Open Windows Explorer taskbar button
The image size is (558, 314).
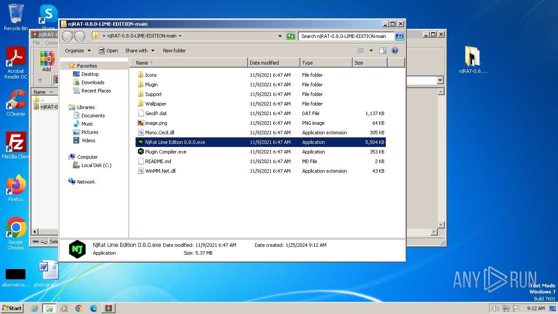pos(49,308)
